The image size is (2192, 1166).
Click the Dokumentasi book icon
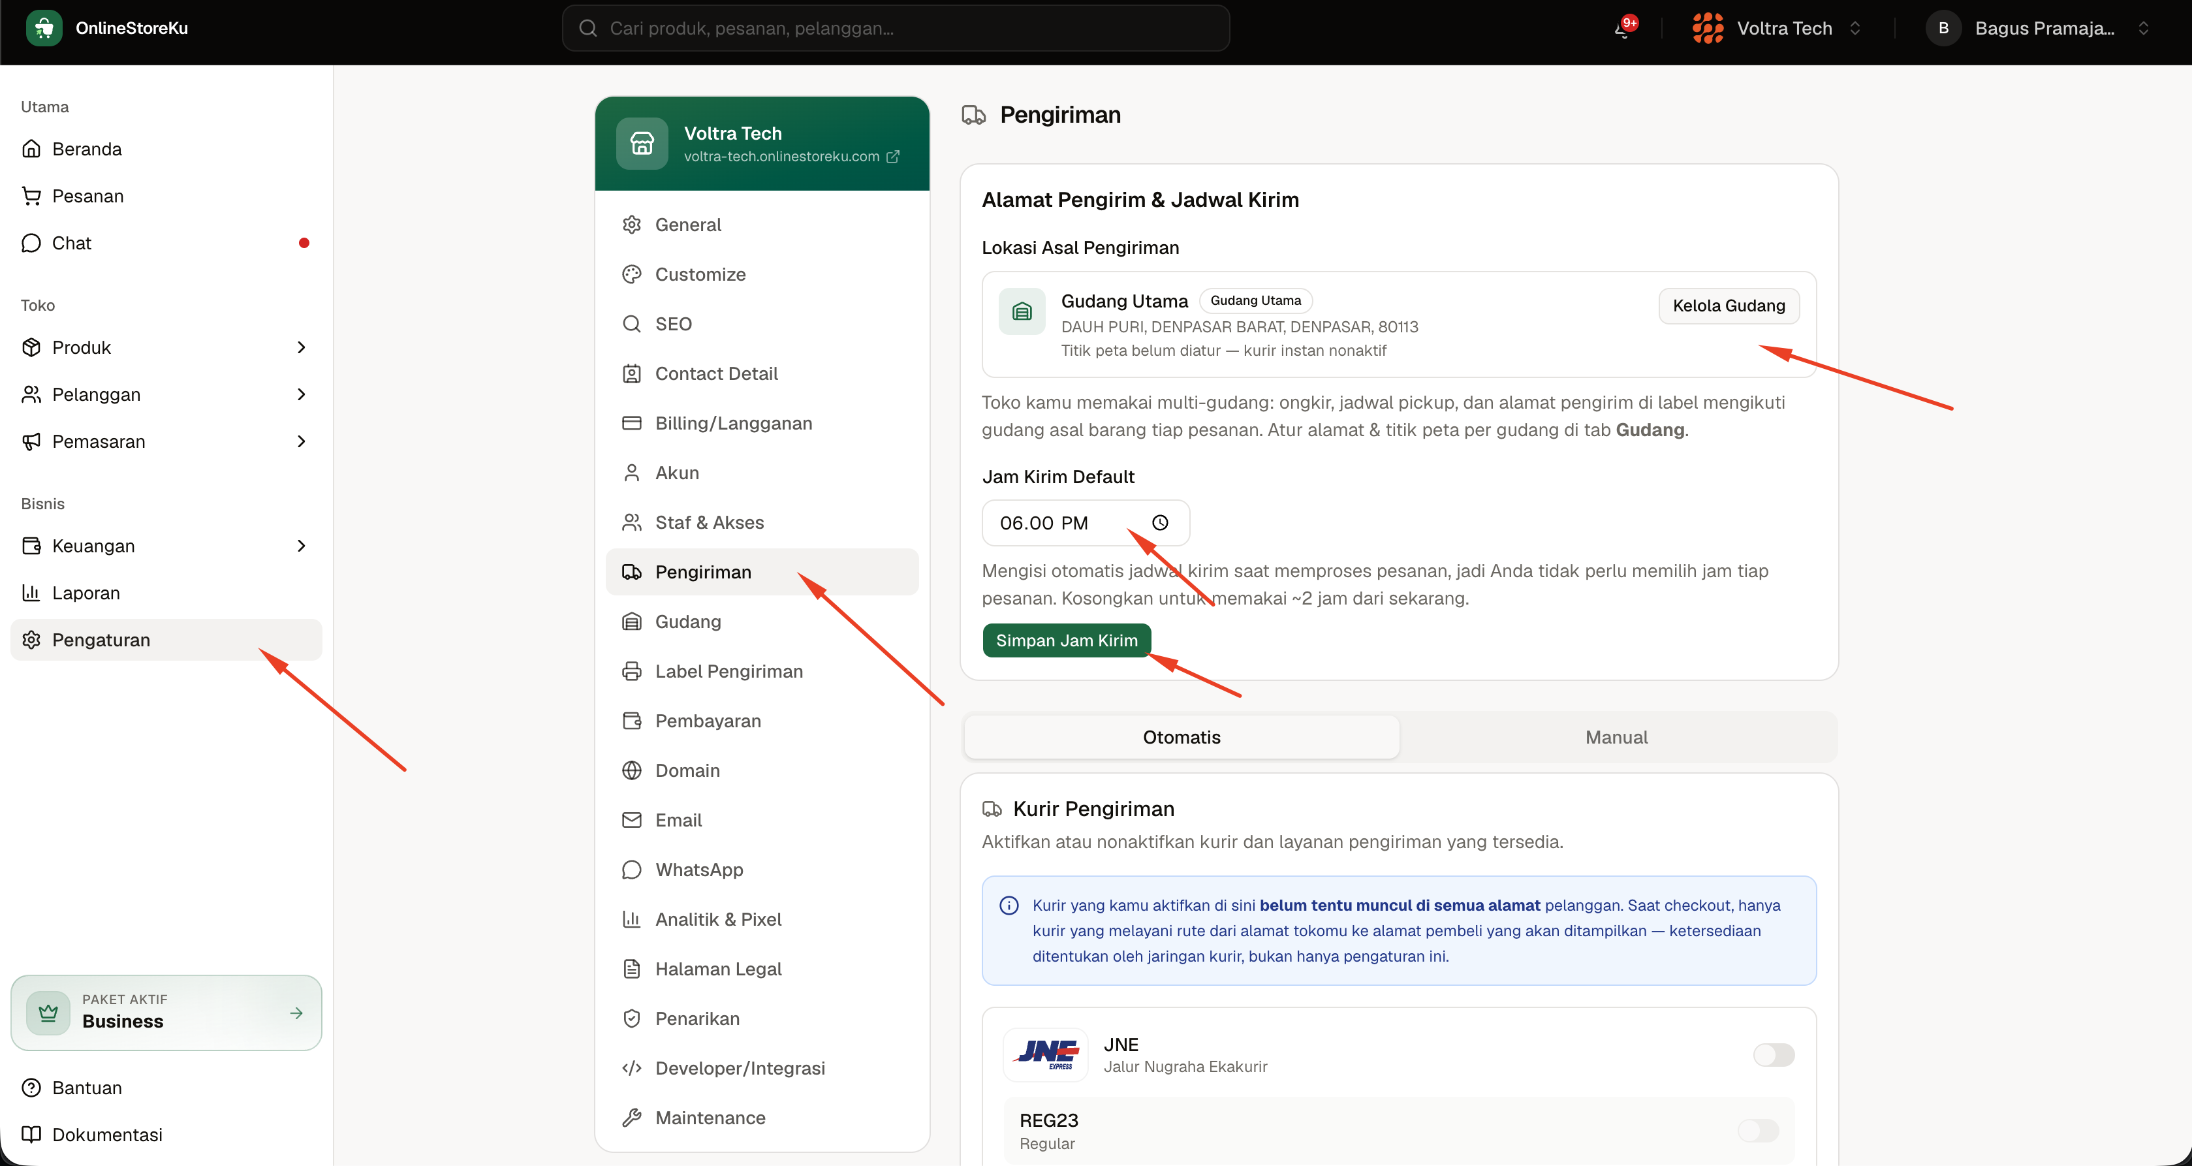[31, 1135]
